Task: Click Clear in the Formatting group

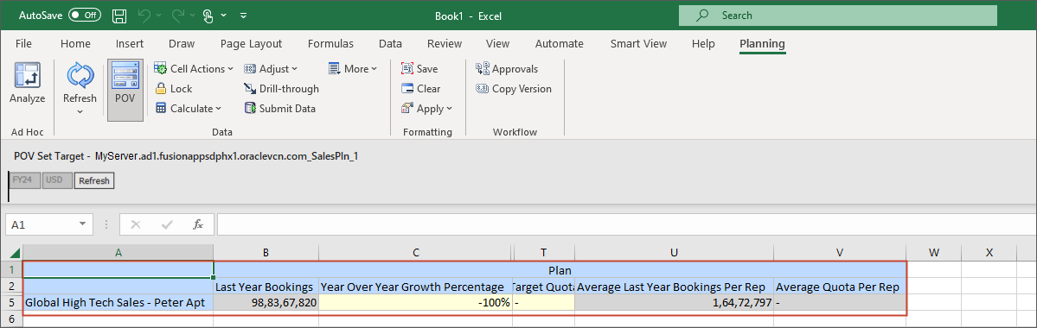Action: click(x=420, y=88)
